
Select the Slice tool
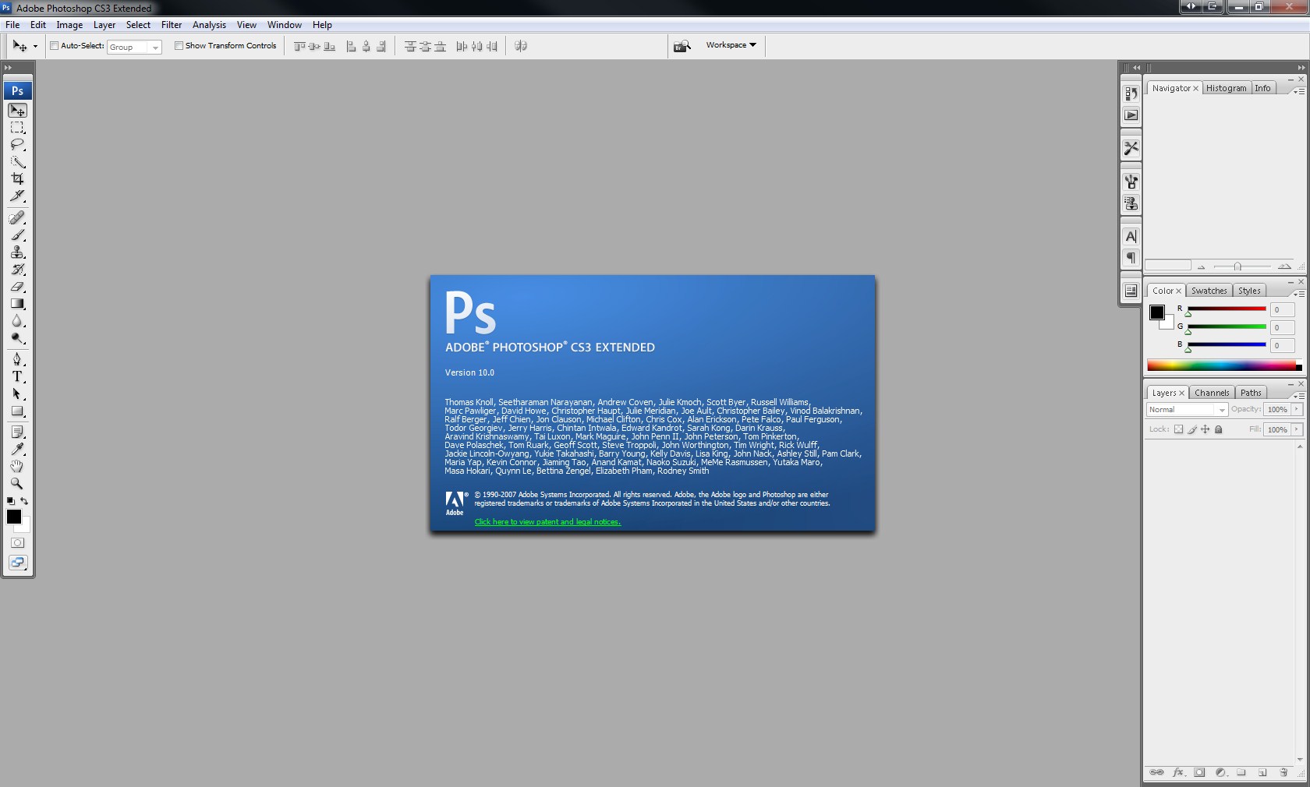point(17,196)
